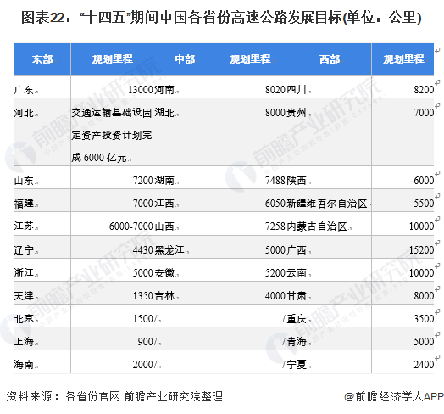Click the 4430 value
444x414 pixels.
[142, 250]
